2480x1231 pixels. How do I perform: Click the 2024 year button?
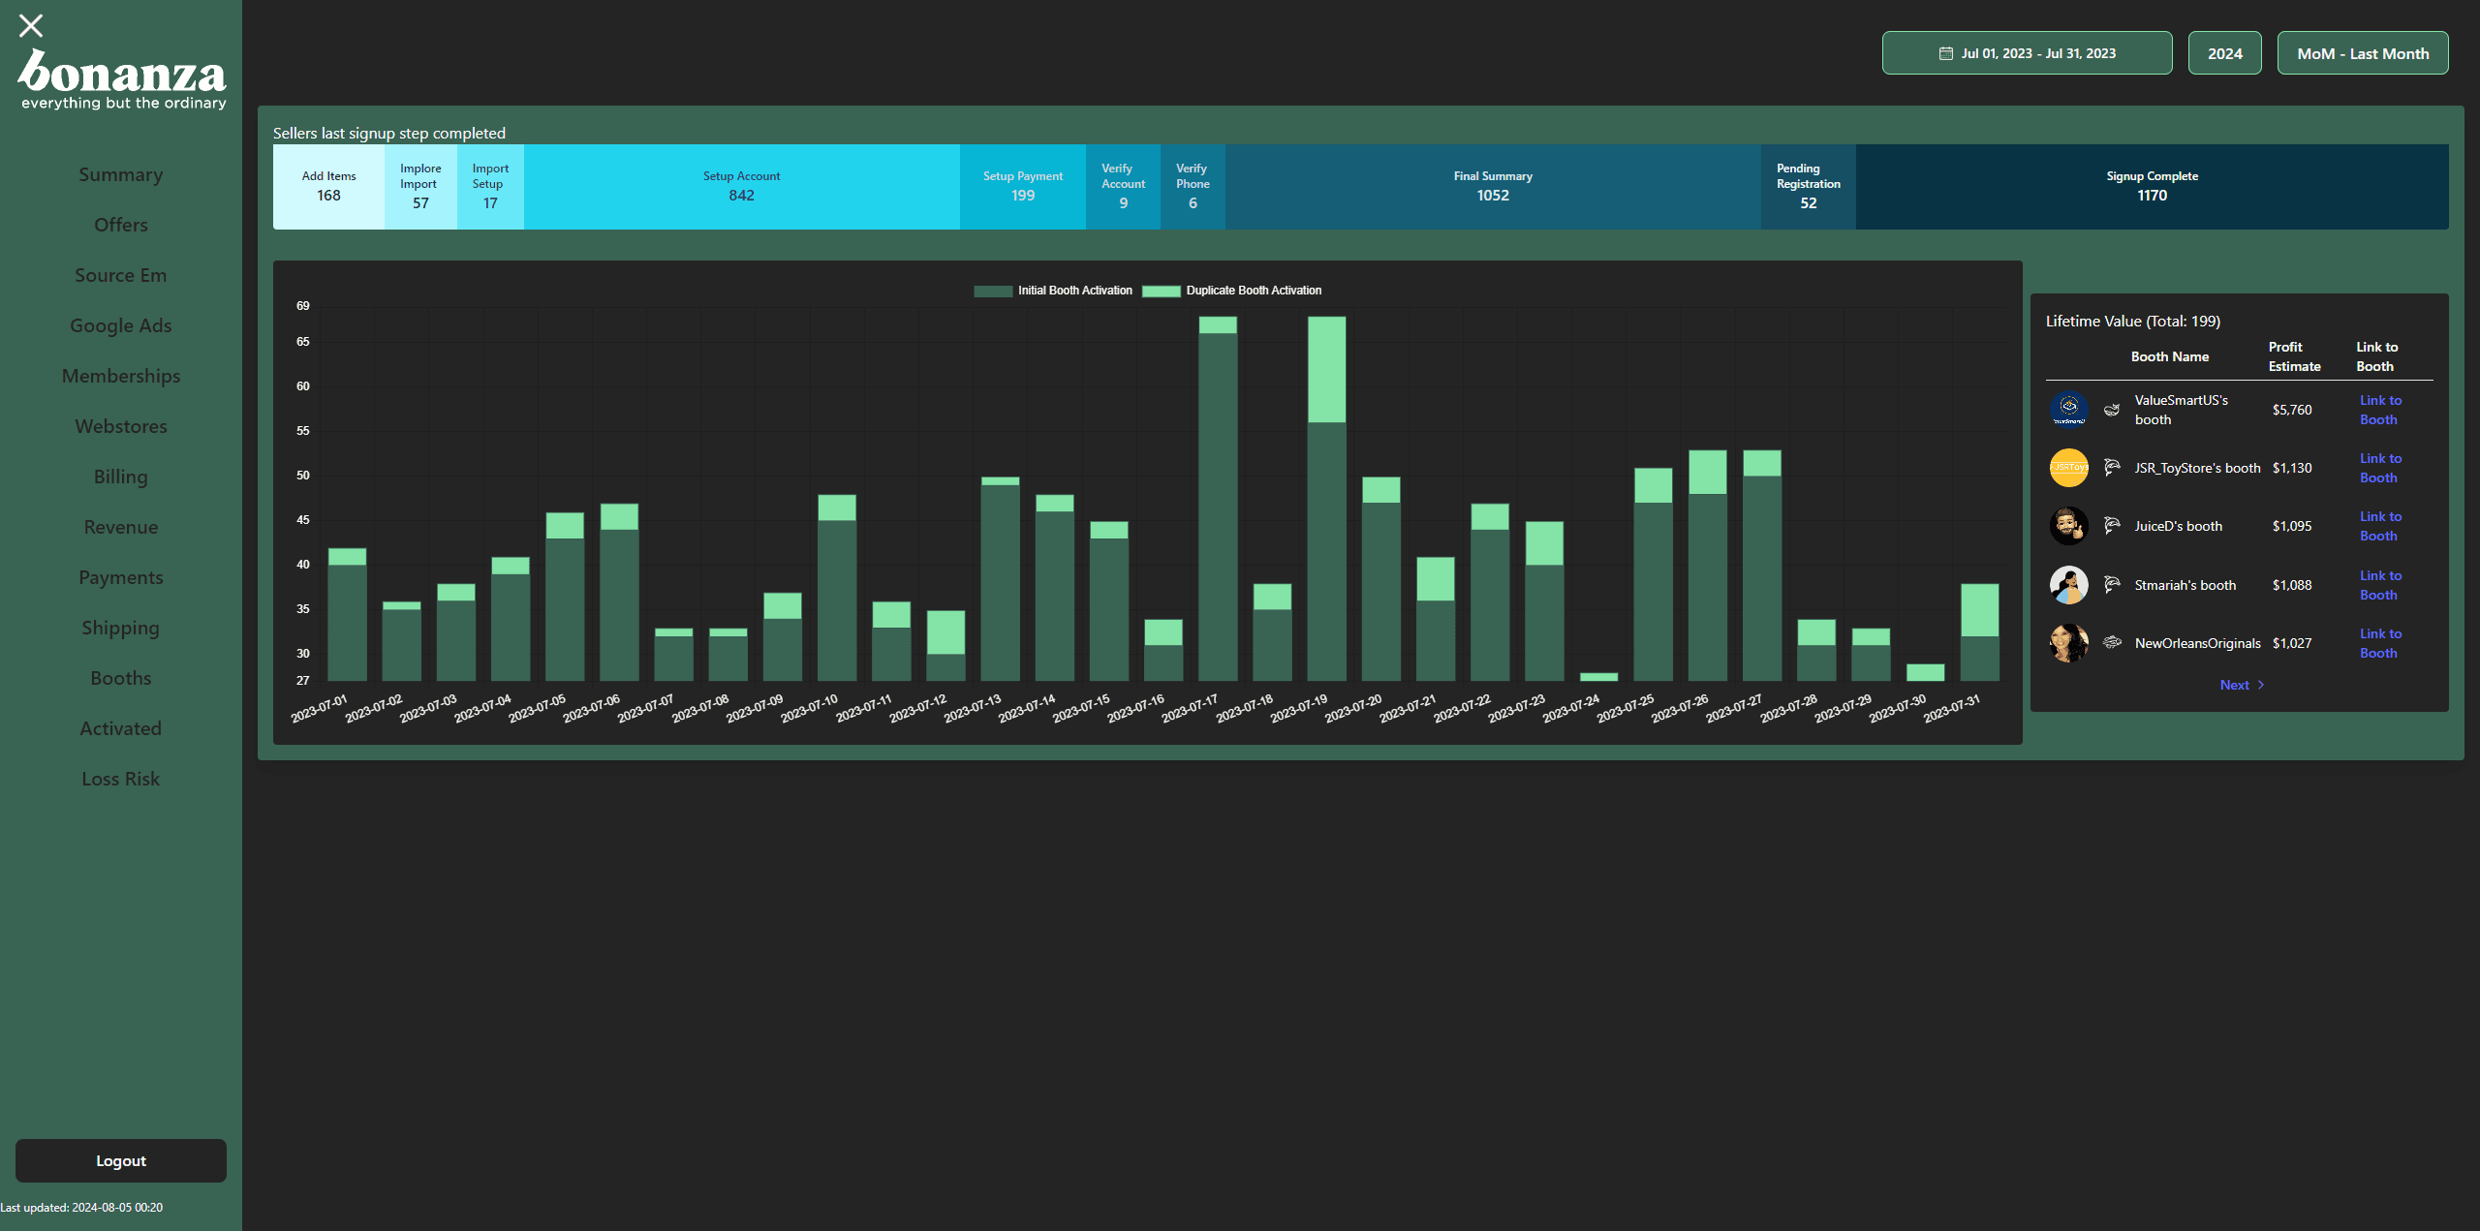(2225, 52)
